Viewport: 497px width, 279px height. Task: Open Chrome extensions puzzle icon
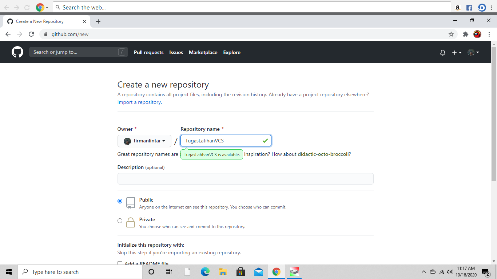pos(465,34)
